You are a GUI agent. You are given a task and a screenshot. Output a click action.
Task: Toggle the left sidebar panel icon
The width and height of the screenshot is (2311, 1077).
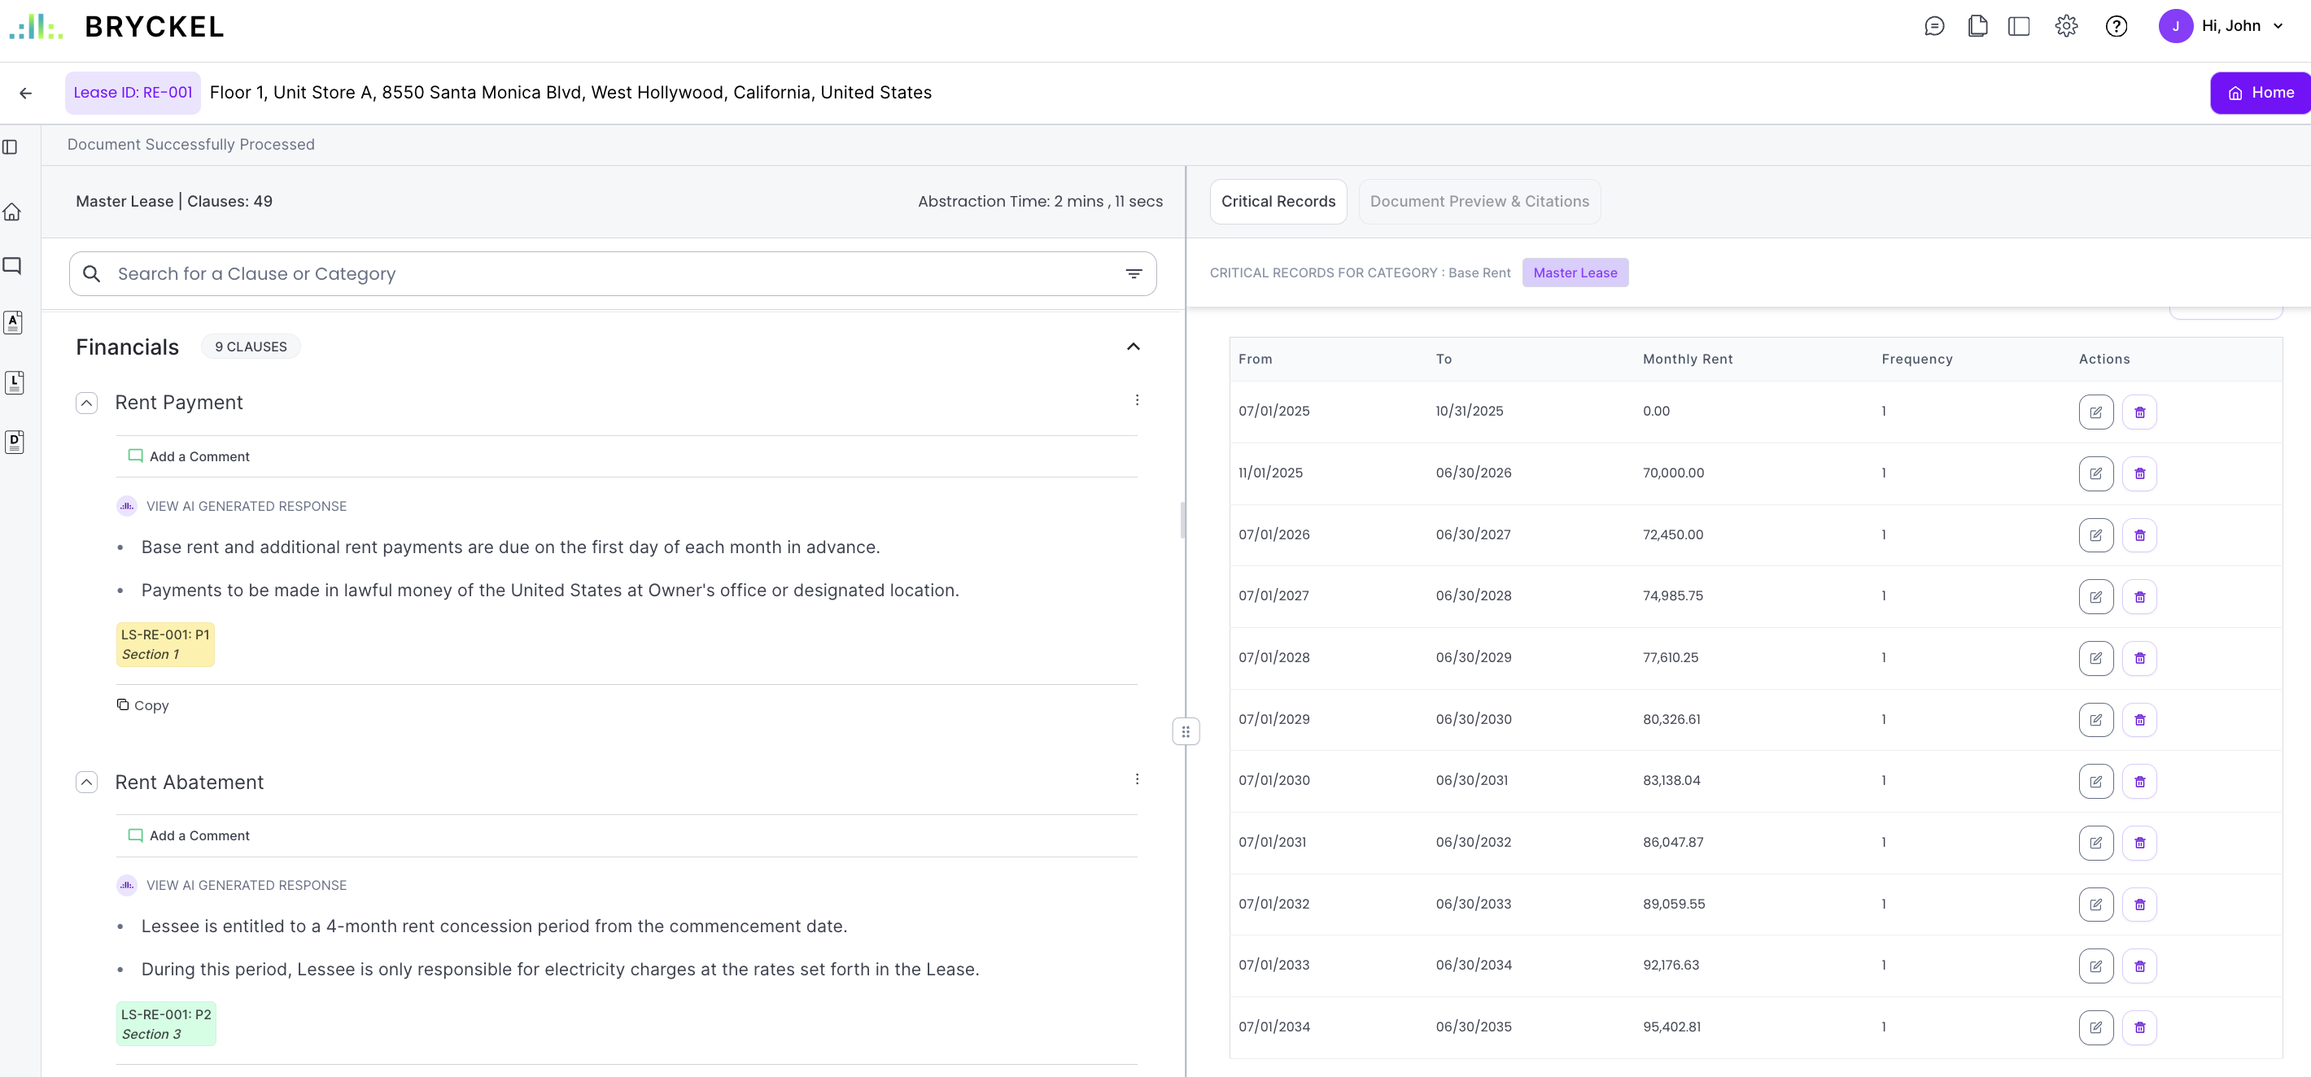pyautogui.click(x=11, y=147)
